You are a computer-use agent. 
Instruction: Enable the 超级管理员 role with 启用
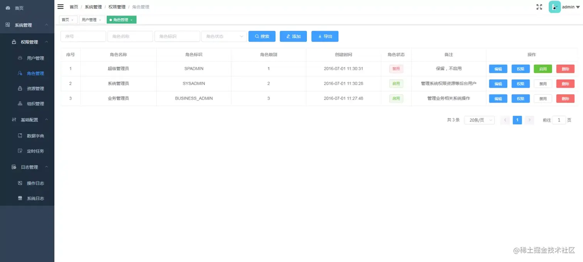pos(543,69)
